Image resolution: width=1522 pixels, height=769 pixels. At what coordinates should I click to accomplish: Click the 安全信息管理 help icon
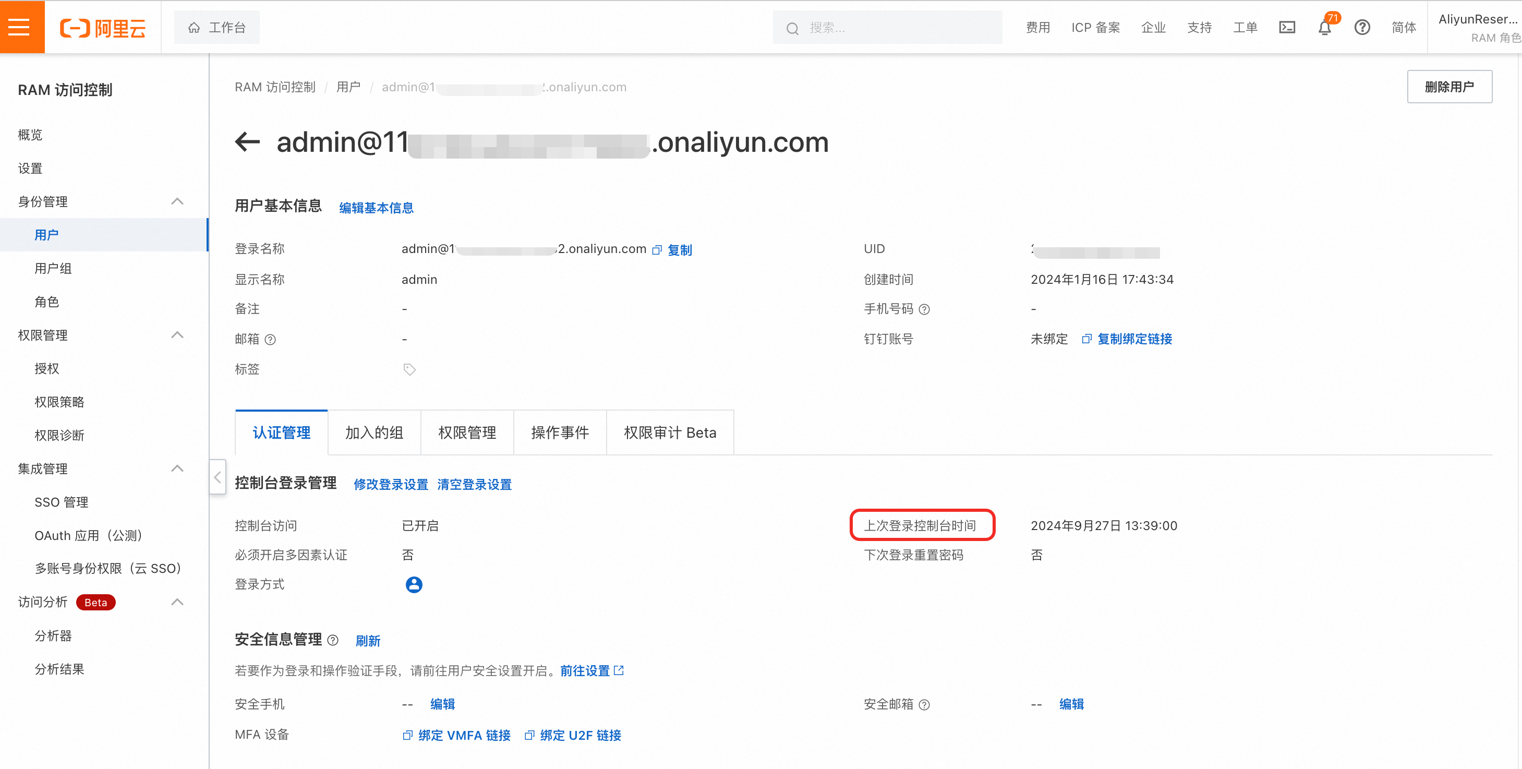pos(333,640)
